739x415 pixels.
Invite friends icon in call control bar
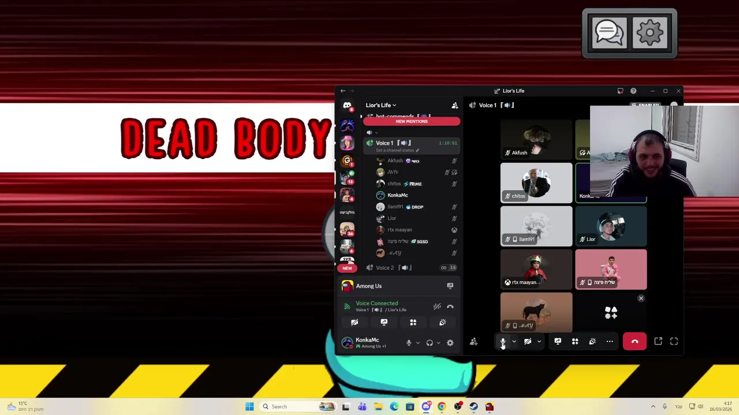coord(473,342)
